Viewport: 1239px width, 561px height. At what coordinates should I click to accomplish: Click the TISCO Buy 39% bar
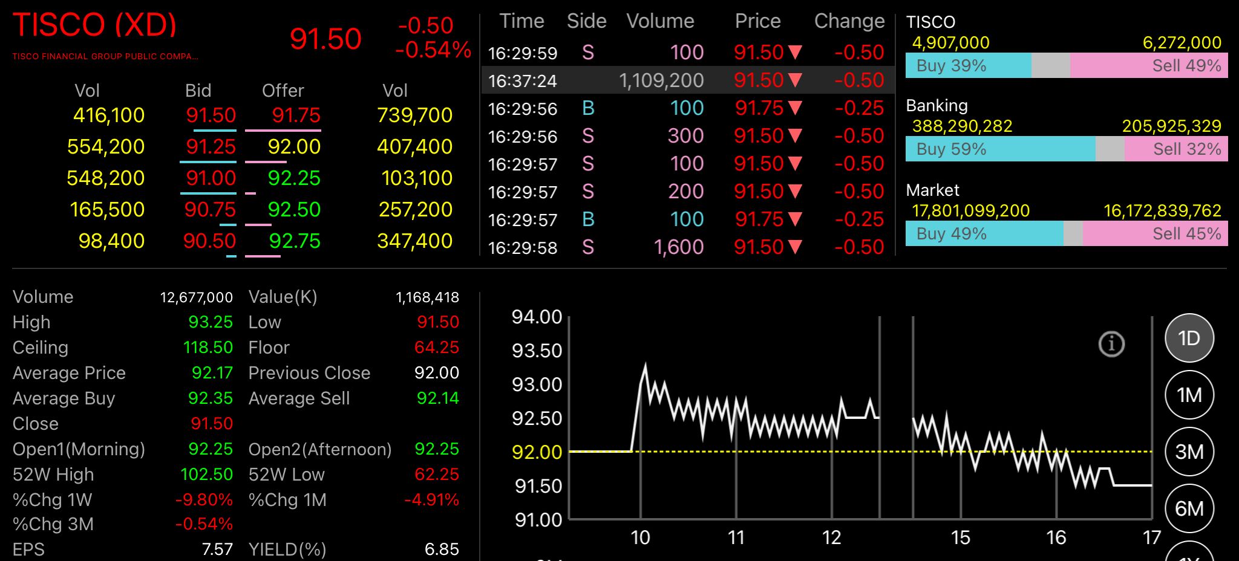pyautogui.click(x=969, y=65)
